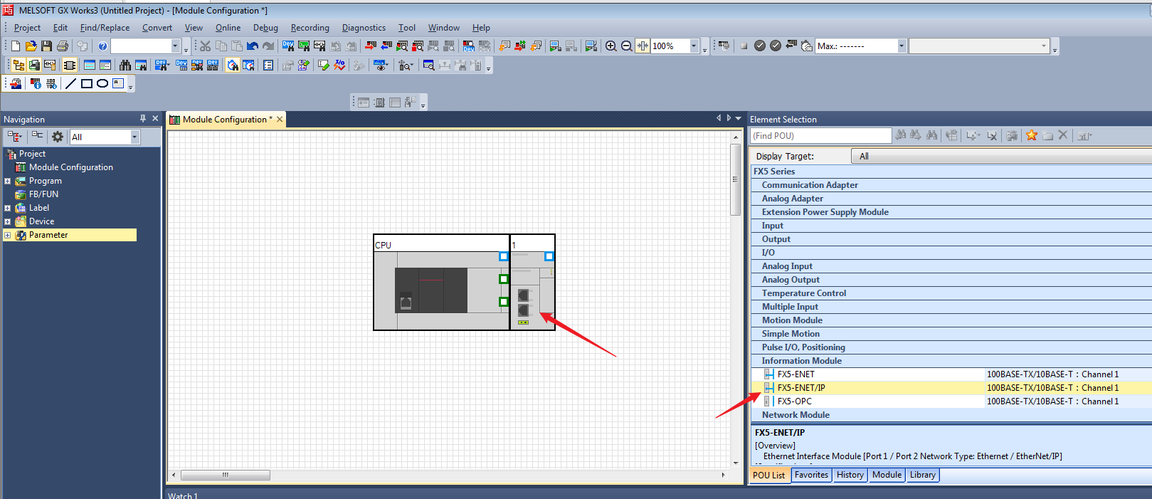Click the Print icon in toolbar
This screenshot has height=499, width=1152.
(63, 46)
